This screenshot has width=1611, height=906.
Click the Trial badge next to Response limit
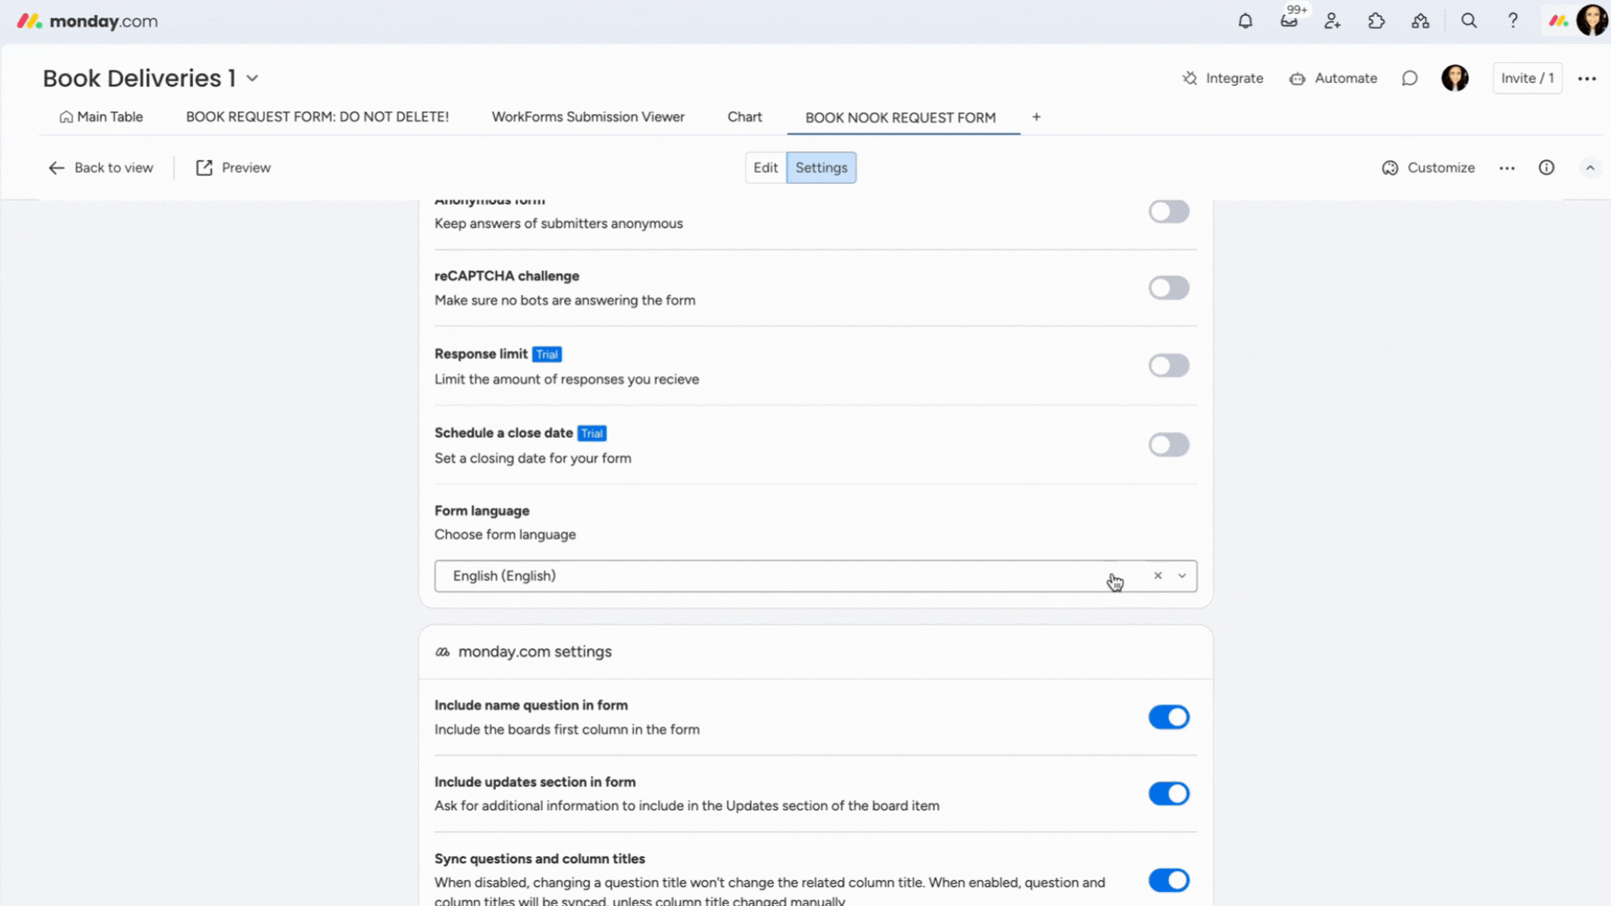[547, 354]
